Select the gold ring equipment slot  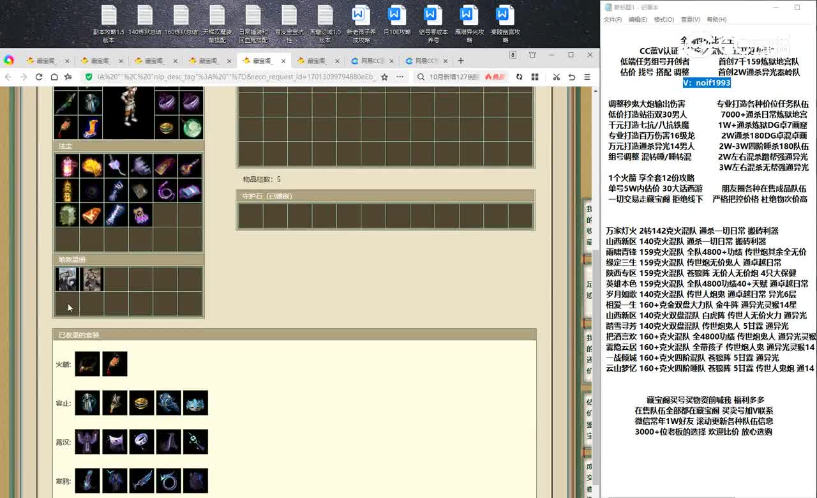(167, 127)
